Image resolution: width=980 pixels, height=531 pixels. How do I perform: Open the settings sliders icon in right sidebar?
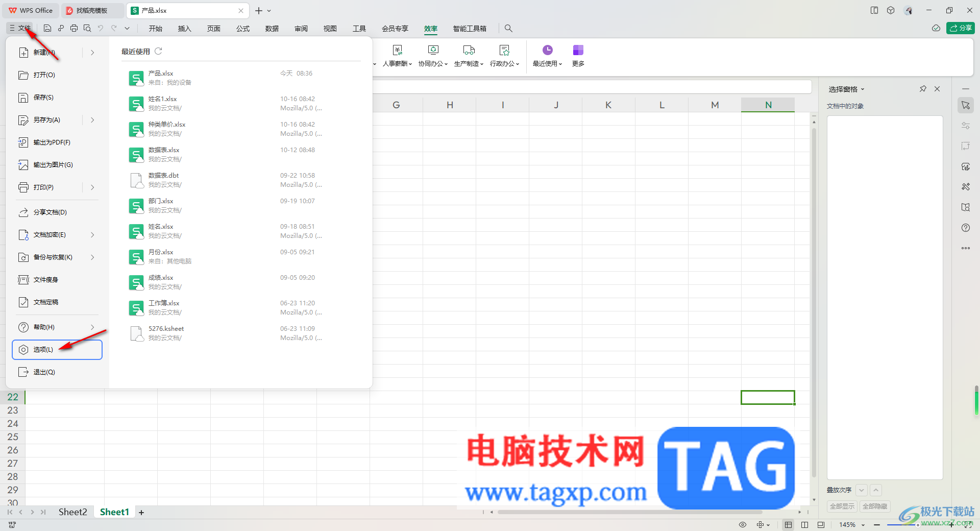(x=966, y=126)
